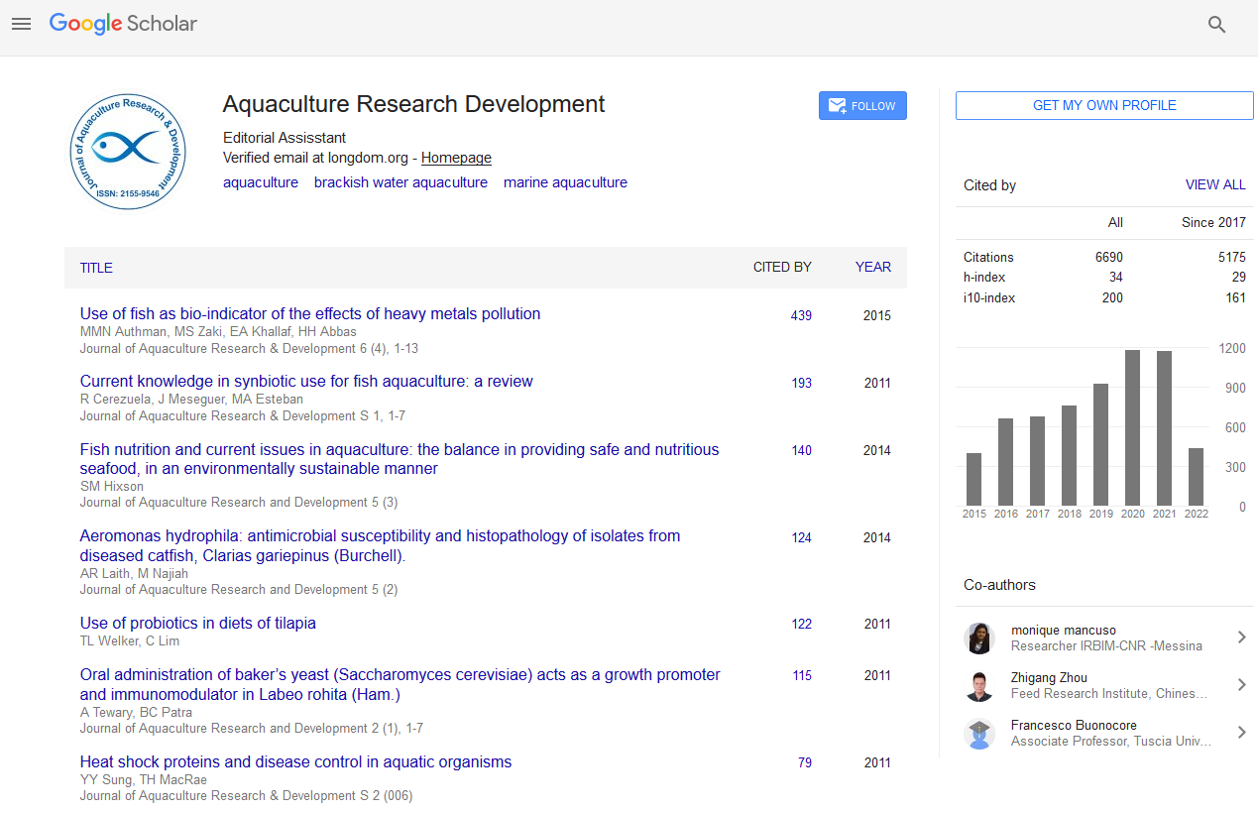This screenshot has width=1258, height=813.
Task: Open citation count 122
Action: (x=801, y=624)
